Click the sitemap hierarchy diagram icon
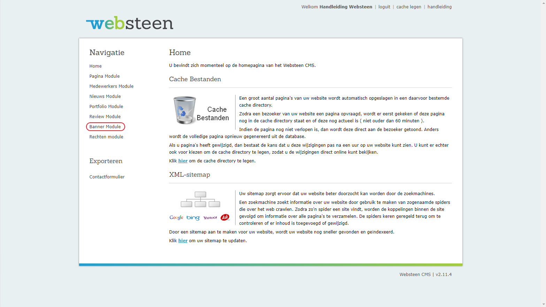 pyautogui.click(x=200, y=199)
